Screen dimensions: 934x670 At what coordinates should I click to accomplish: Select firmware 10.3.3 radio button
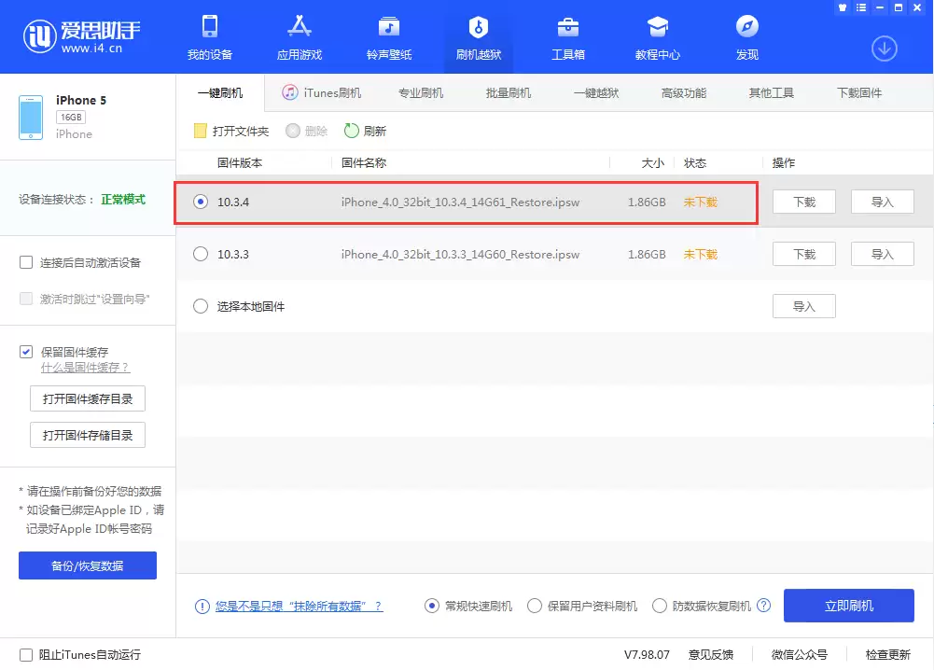pyautogui.click(x=201, y=255)
